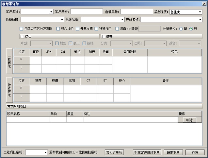This screenshot has height=158, width=208.
Task: Click the R row SPH cell
Action: point(49,60)
